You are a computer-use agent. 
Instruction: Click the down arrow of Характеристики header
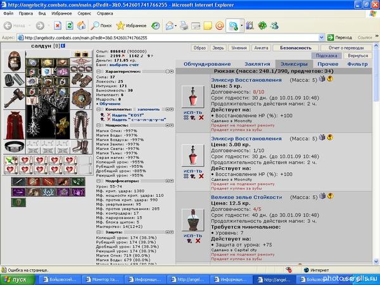[x=172, y=72]
